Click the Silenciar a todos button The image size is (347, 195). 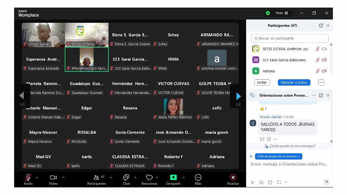294,82
